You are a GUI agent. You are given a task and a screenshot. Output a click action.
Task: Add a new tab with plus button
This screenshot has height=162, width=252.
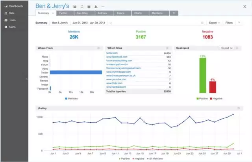pyautogui.click(x=174, y=13)
